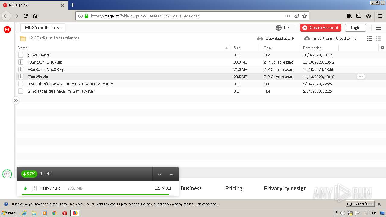The image size is (386, 217).
Task: Click F3arRa1n_Linux.zip archive icon
Action: click(21, 62)
